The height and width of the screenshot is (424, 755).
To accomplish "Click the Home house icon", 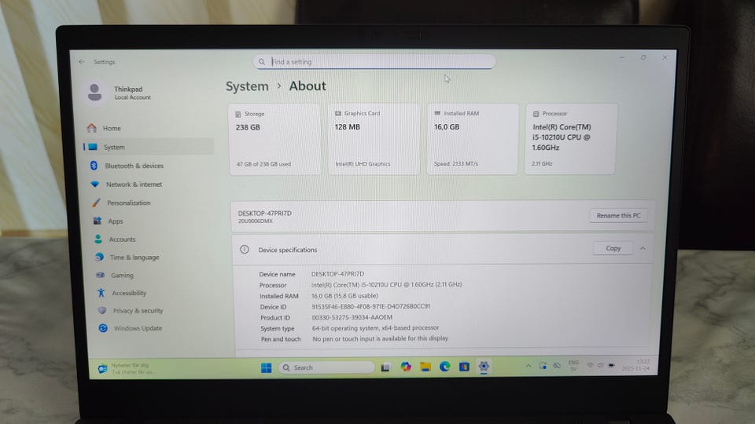I will (x=92, y=128).
